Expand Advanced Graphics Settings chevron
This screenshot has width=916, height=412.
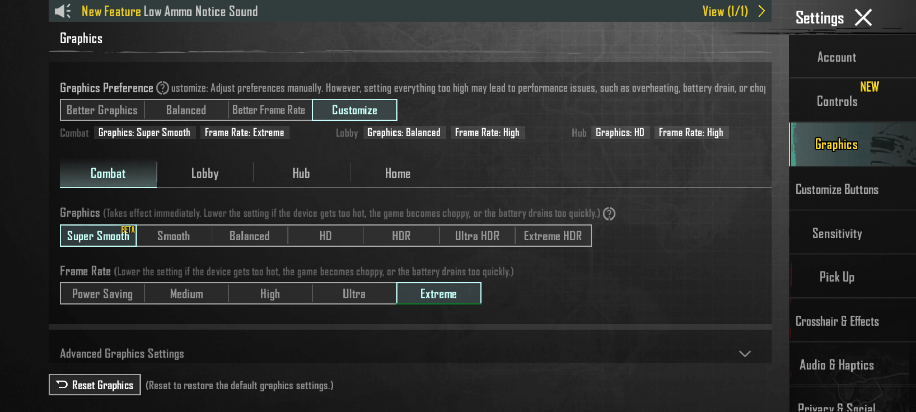click(745, 353)
